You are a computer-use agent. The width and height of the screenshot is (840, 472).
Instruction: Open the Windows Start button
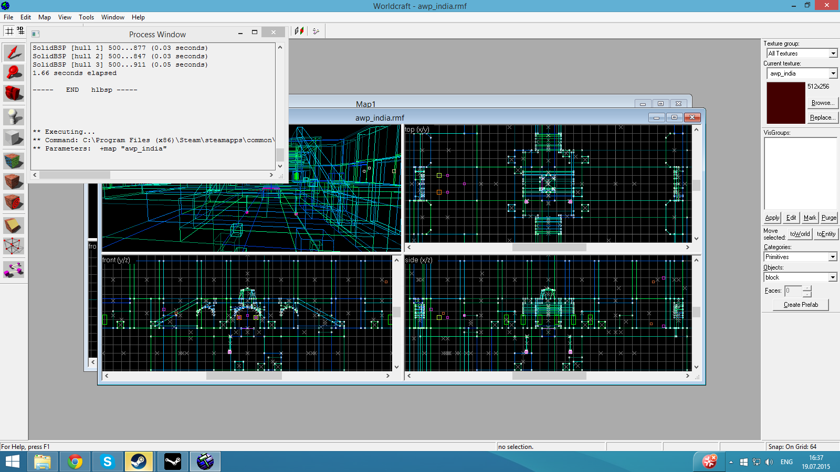(13, 462)
